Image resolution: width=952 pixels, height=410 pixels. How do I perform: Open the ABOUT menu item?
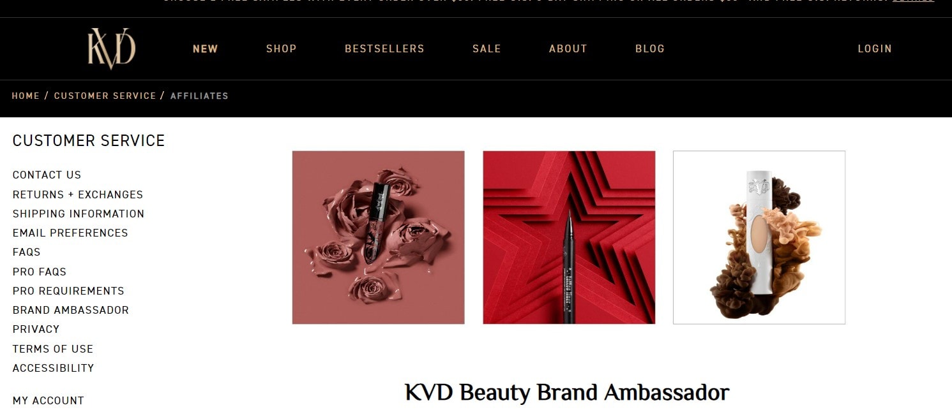(568, 48)
